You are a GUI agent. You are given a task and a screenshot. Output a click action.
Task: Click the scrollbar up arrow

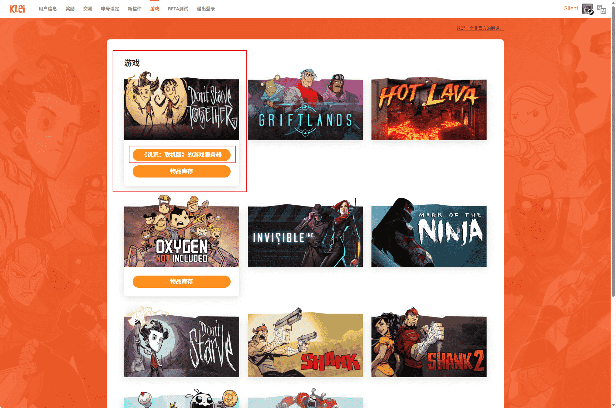pos(613,3)
